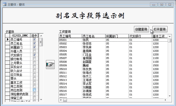The height and width of the screenshot is (106, 176).
Task: Click the 外籍人员 field name cell
Action: tap(20, 51)
